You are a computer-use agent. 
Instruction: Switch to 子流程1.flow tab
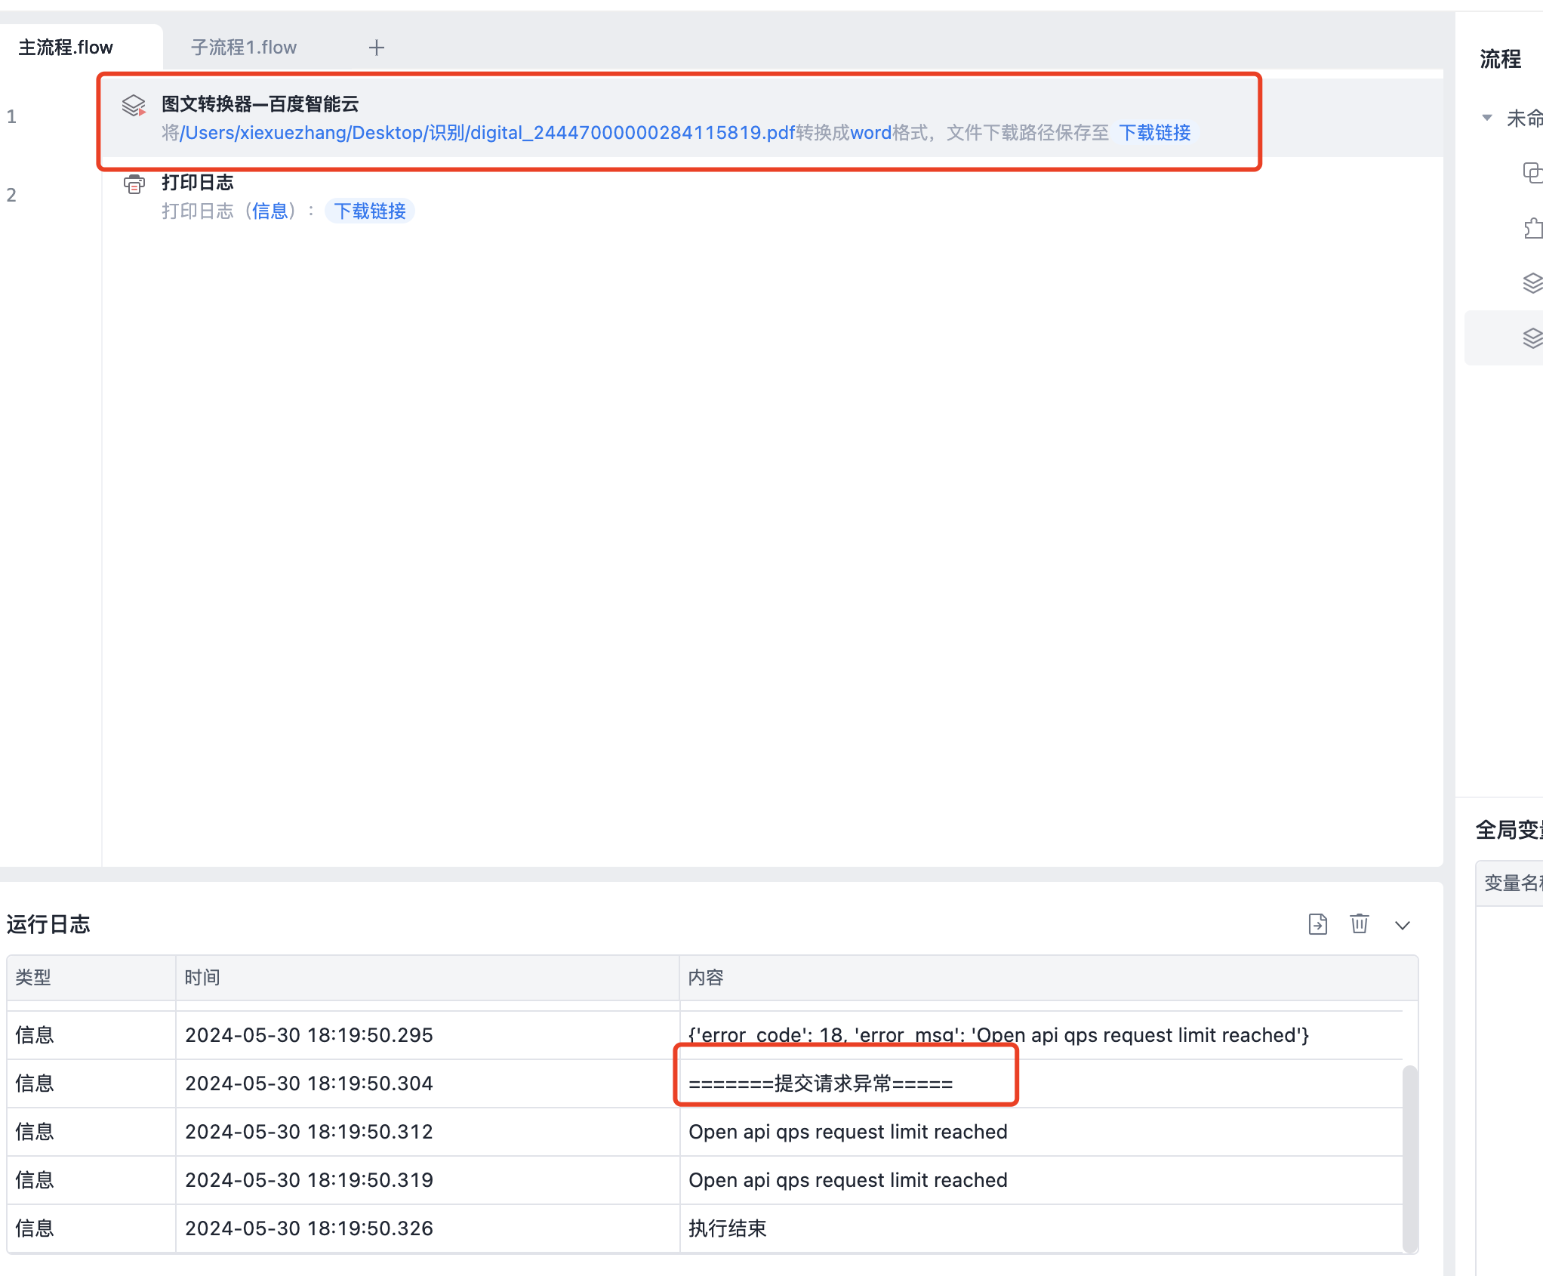coord(244,48)
